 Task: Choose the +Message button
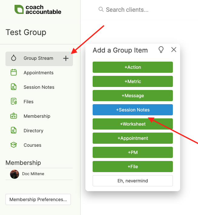[x=133, y=95]
